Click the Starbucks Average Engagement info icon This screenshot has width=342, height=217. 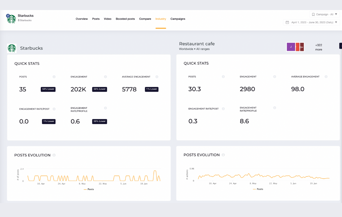tap(157, 77)
